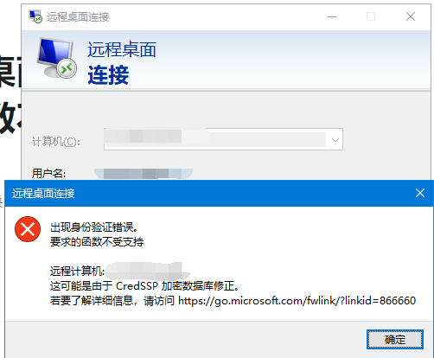Click the 远程桌面 连接 banner heading

(122, 62)
